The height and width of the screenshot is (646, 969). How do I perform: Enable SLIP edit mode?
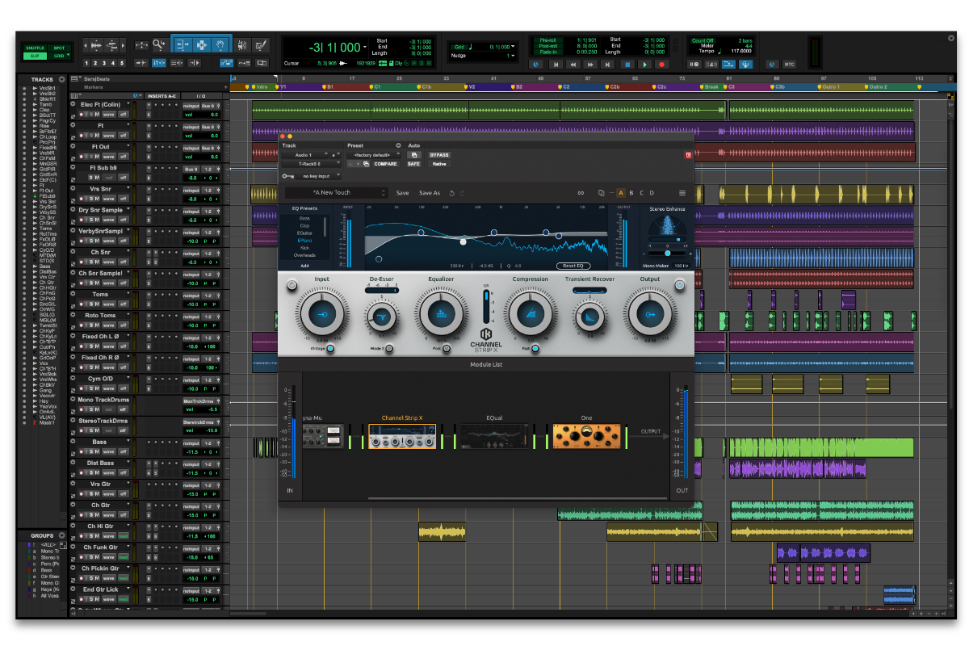tap(35, 56)
